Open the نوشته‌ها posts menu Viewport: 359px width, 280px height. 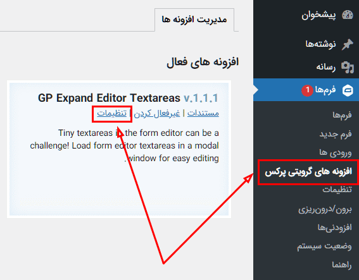tap(320, 44)
